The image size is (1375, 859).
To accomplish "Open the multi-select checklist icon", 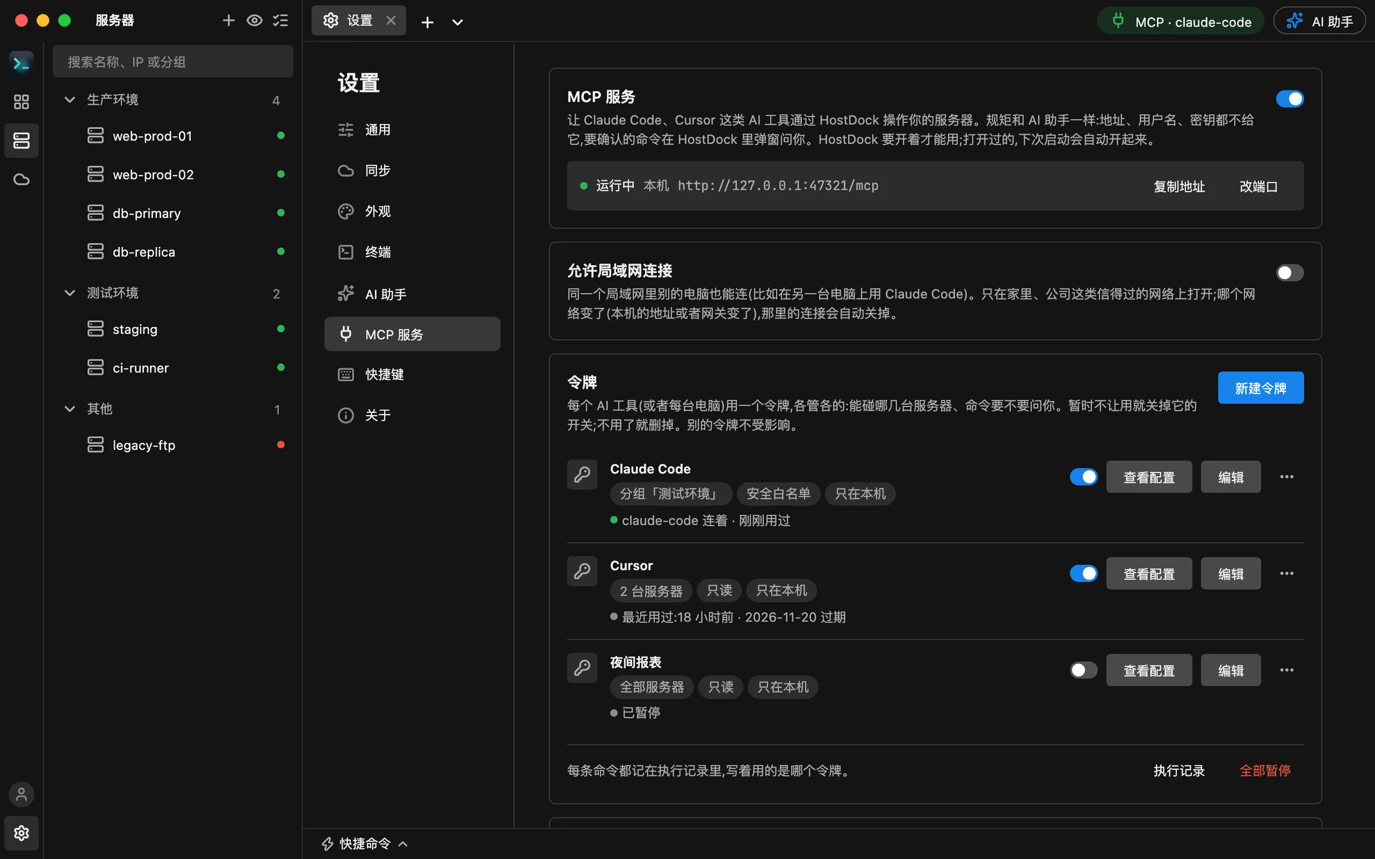I will 281,21.
